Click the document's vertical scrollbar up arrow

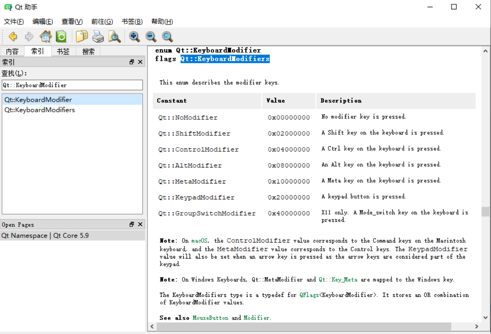coord(486,51)
